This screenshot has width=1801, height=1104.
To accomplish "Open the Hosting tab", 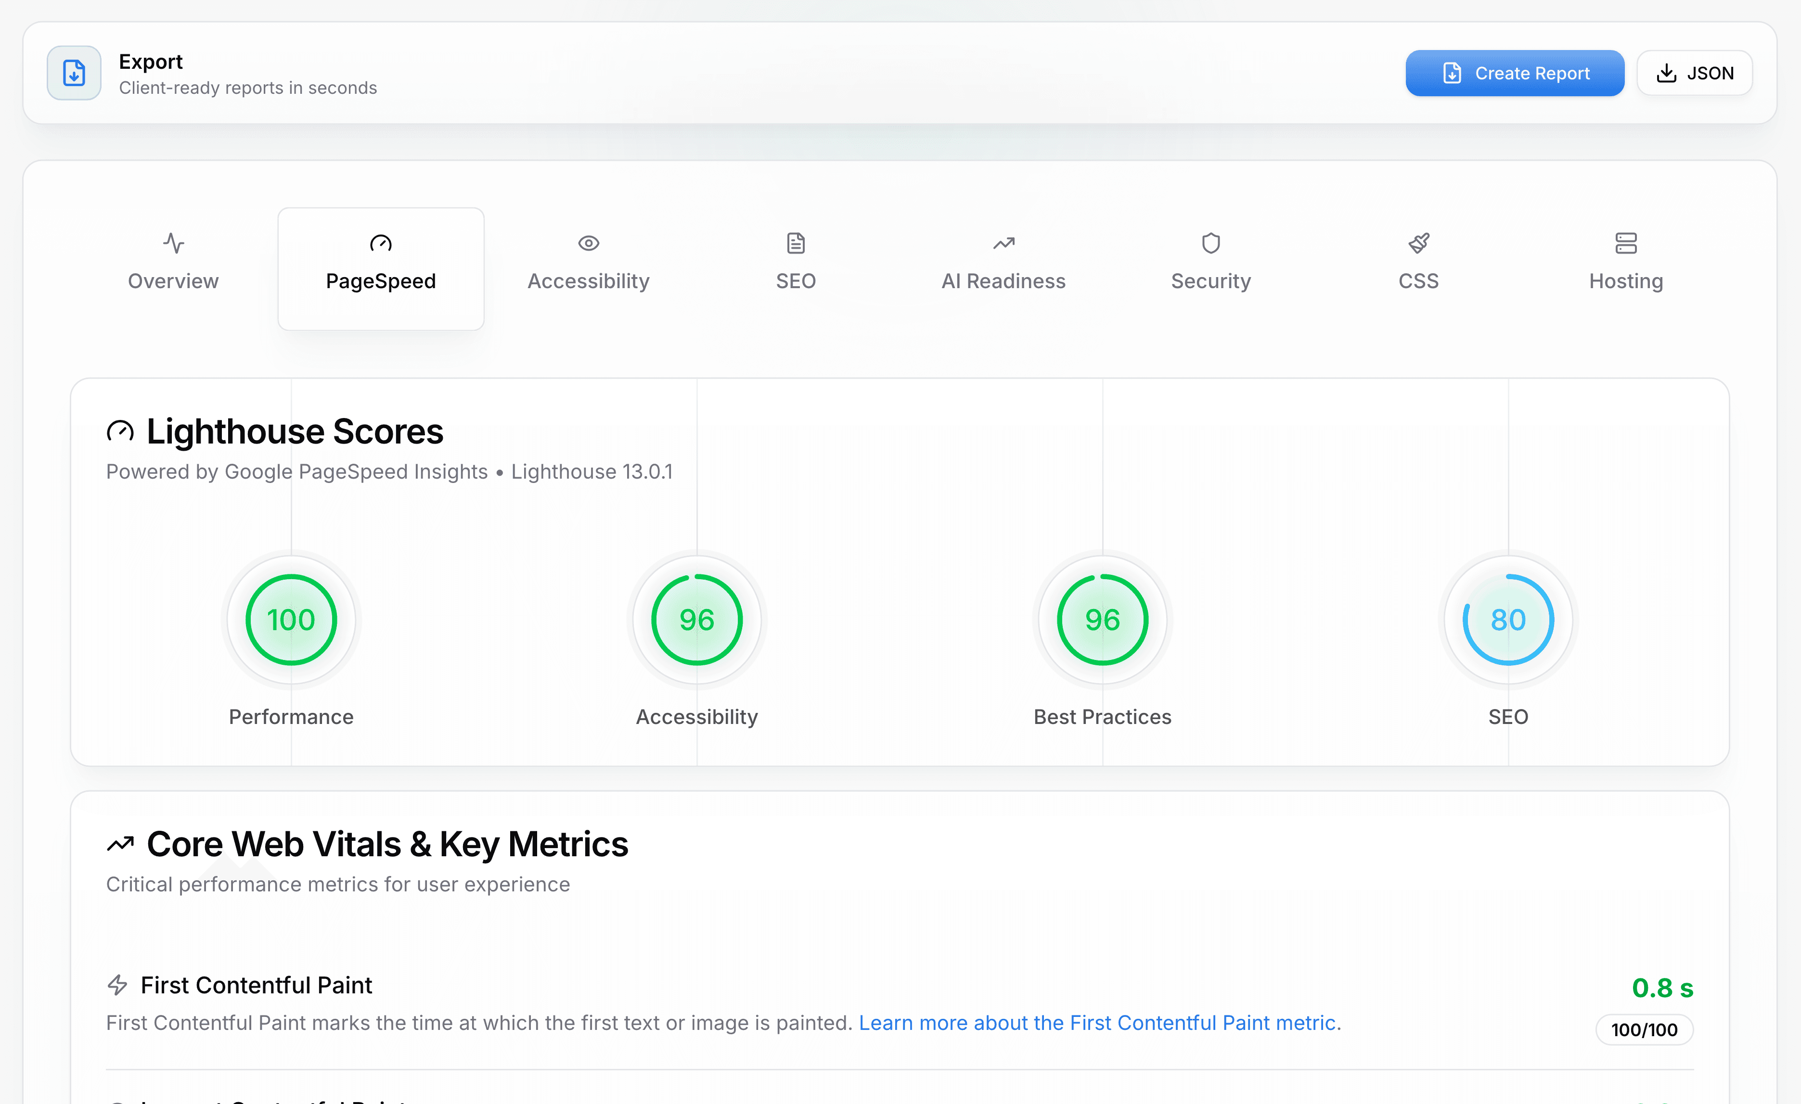I will [1626, 268].
